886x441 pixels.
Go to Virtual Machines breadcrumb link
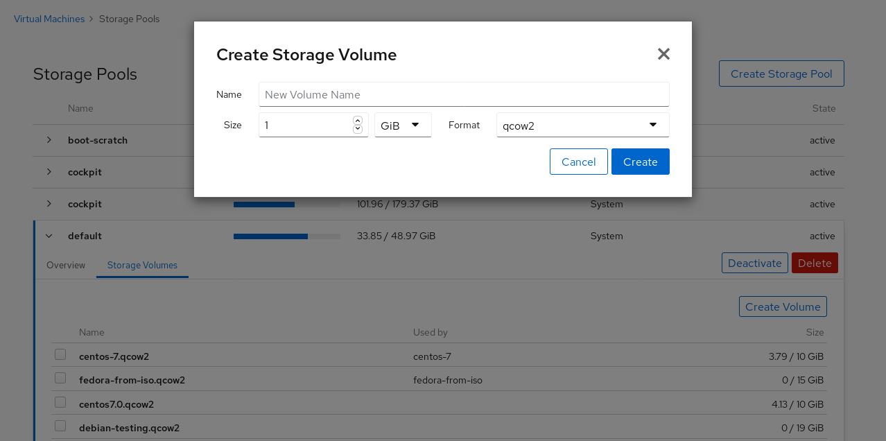(x=49, y=19)
